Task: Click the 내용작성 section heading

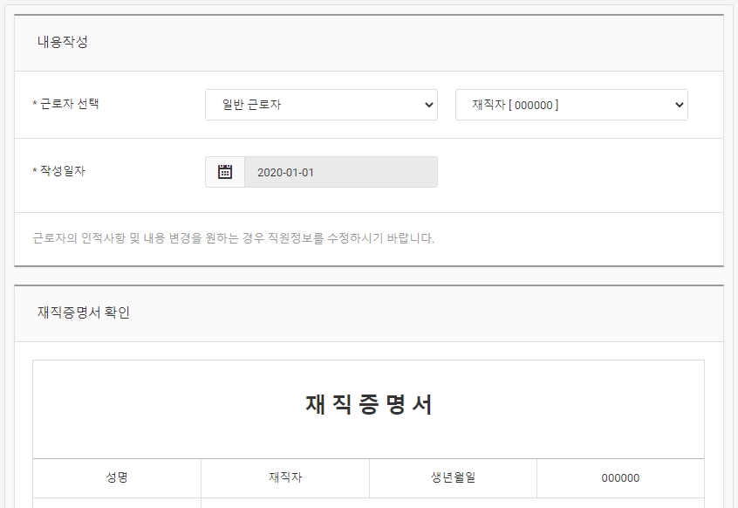Action: click(63, 42)
